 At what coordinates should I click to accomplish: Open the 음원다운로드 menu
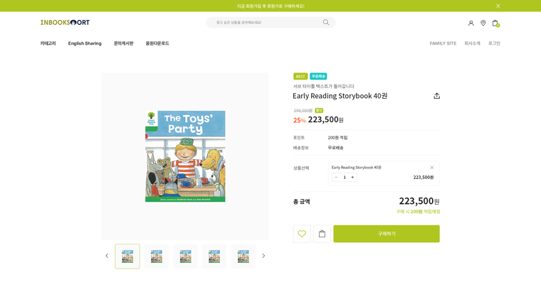pos(157,43)
